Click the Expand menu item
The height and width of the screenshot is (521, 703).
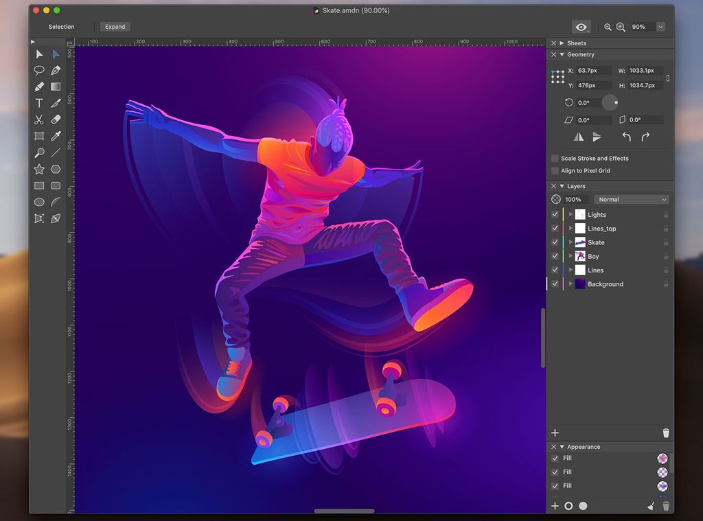point(115,27)
